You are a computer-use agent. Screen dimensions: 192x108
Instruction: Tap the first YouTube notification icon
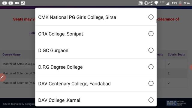click(4, 3)
